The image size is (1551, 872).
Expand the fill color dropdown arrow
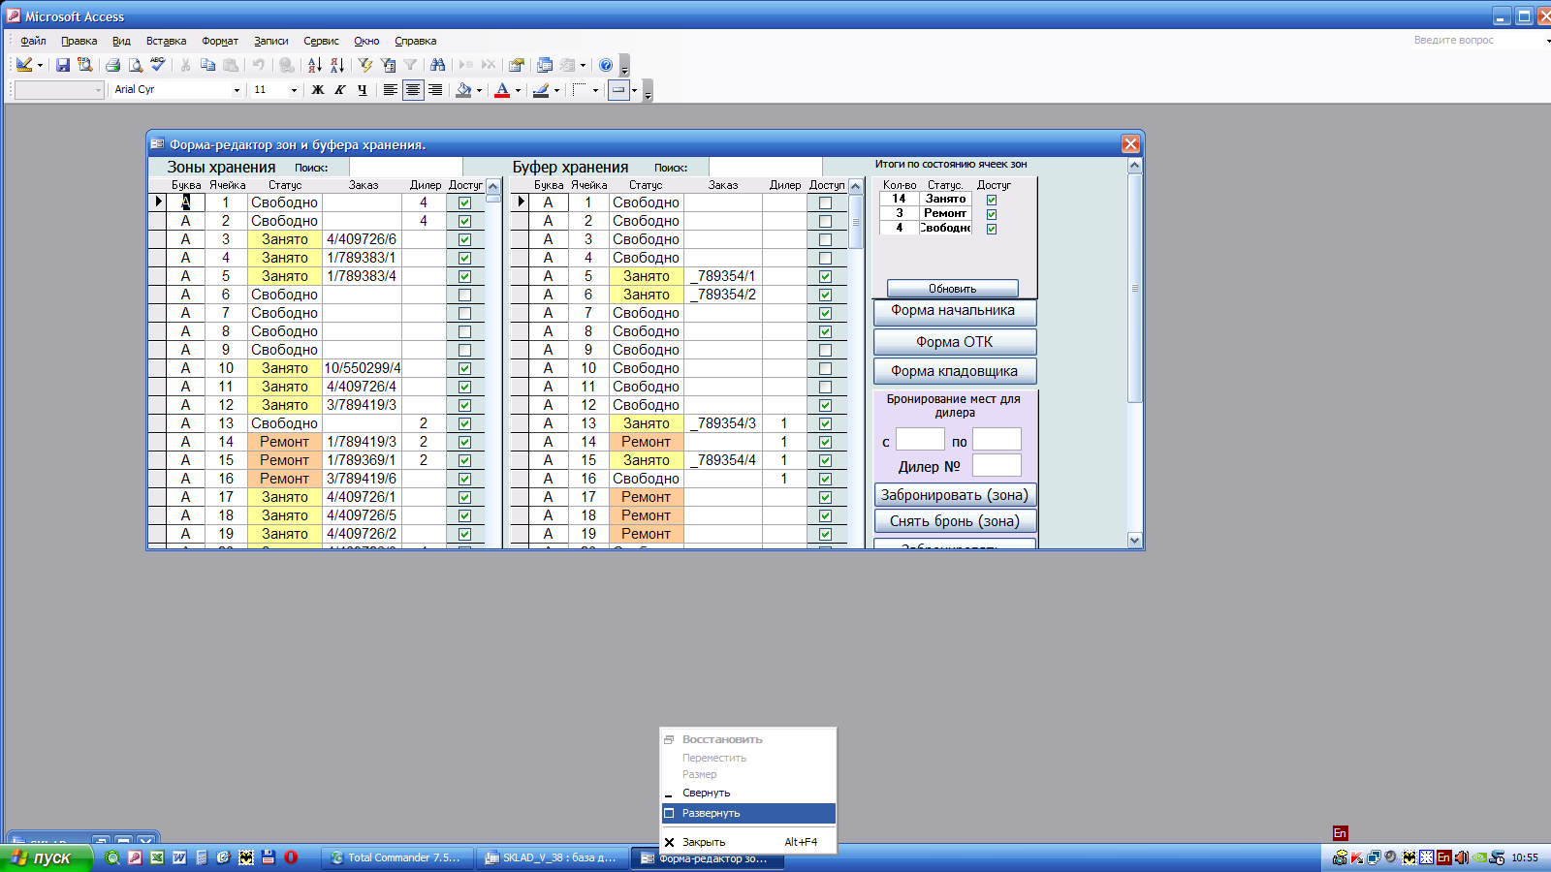(479, 90)
